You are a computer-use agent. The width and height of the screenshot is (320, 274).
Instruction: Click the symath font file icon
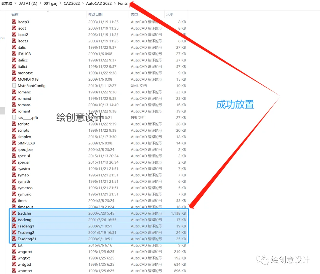[x=14, y=181]
